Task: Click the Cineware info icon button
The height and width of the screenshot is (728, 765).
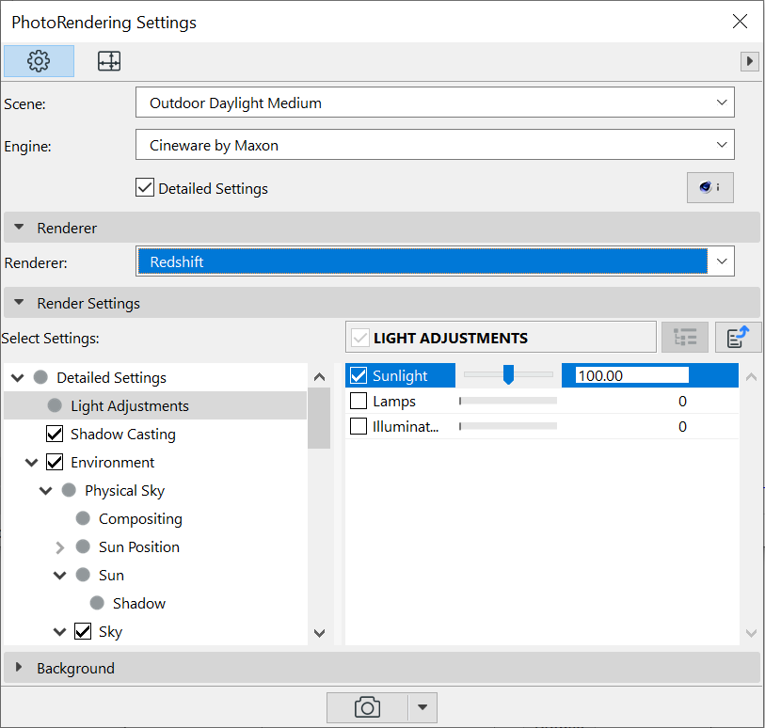Action: (x=709, y=188)
